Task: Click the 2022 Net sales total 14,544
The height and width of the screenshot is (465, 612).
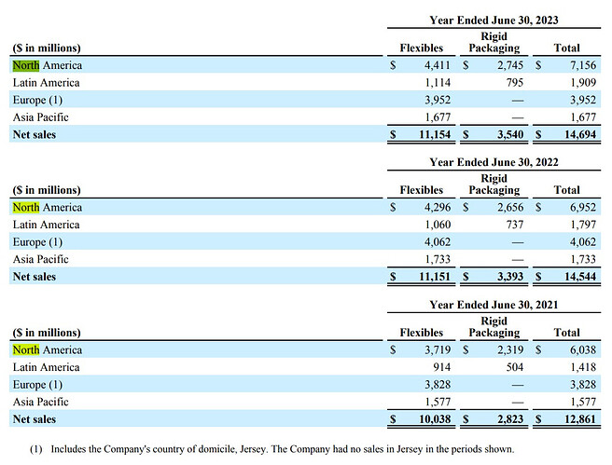Action: point(580,277)
